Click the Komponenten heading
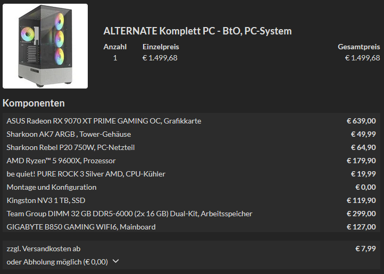The height and width of the screenshot is (274, 384). tap(34, 103)
